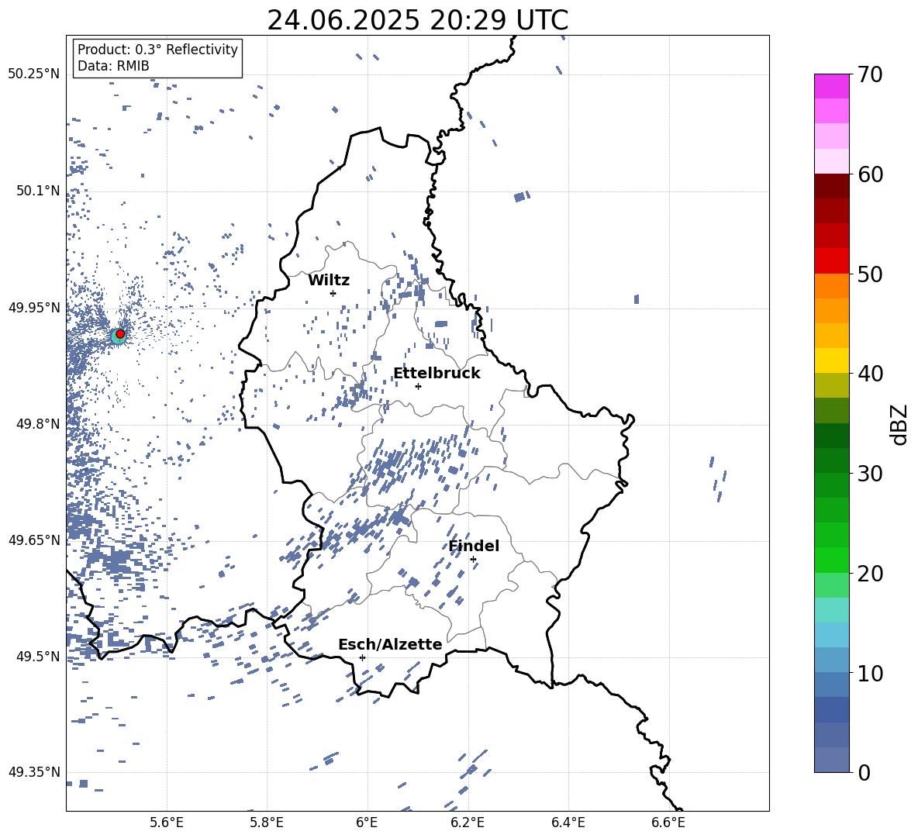
Task: Click the 49.8°N latitude label
Action: [37, 424]
